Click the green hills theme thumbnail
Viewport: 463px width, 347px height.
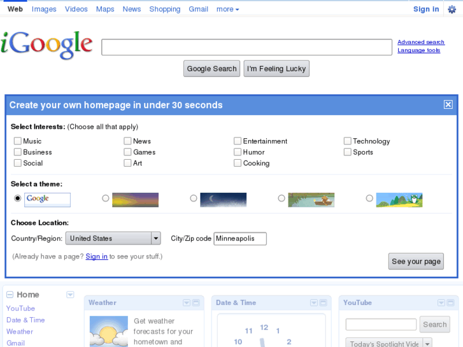(399, 200)
